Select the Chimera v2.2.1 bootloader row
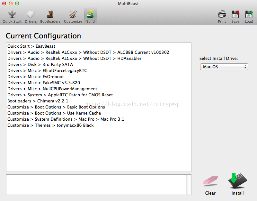This screenshot has width=257, height=201. pos(99,101)
